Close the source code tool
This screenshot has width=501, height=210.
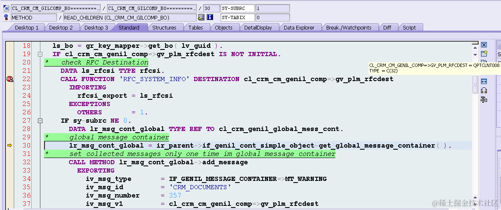click(484, 44)
